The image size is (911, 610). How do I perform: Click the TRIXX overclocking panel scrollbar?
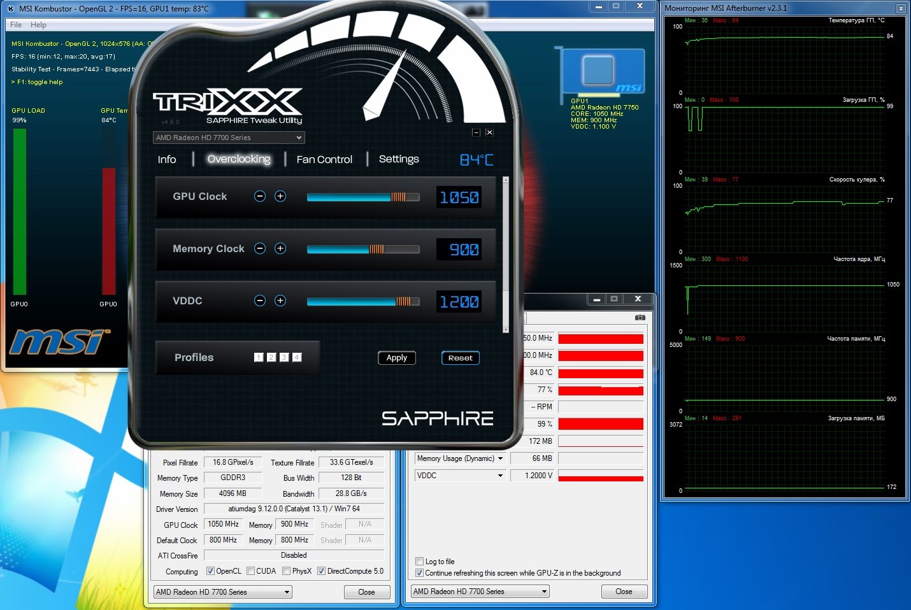506,255
